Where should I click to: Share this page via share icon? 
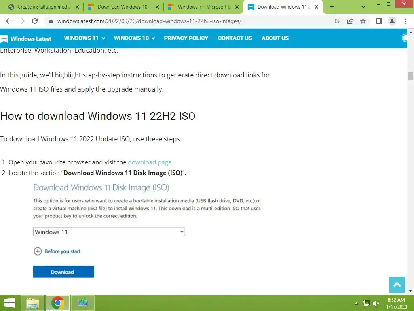(350, 21)
